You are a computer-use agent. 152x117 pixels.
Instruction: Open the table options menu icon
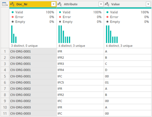pyautogui.click(x=5, y=4)
